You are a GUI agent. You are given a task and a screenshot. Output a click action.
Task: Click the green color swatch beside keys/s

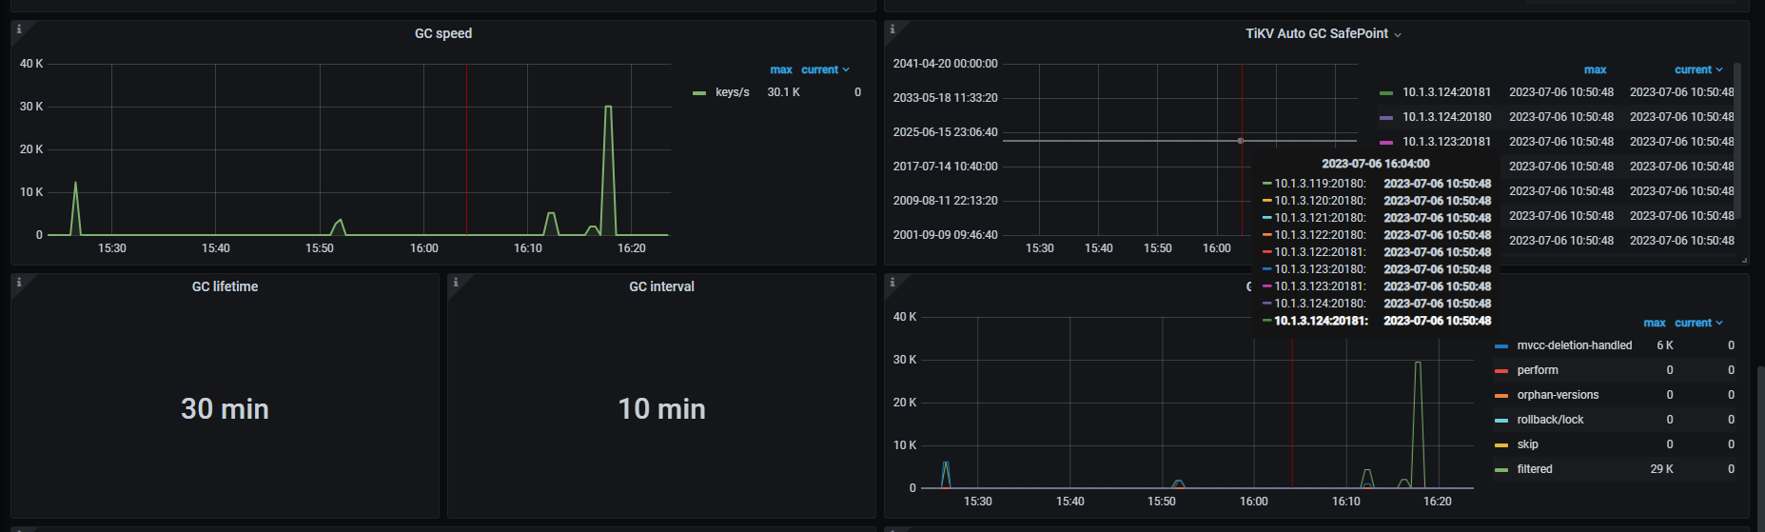[x=699, y=93]
